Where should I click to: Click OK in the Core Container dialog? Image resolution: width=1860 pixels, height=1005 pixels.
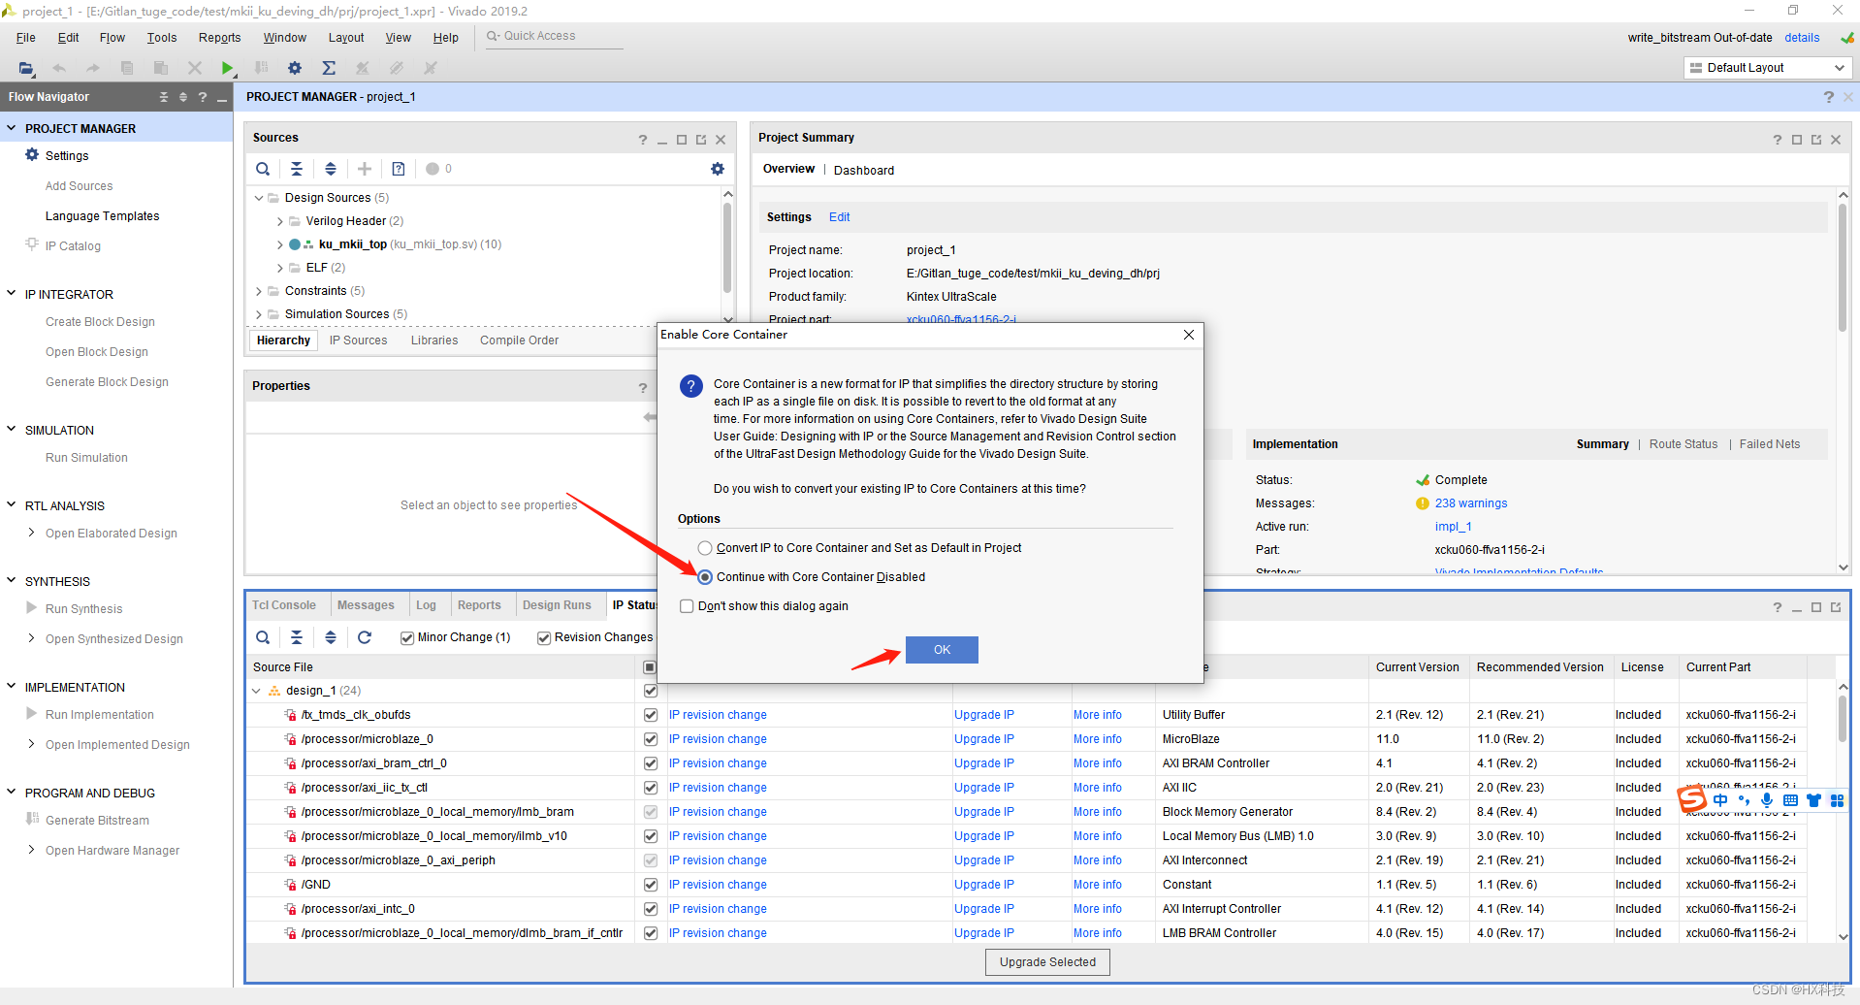[x=942, y=650]
